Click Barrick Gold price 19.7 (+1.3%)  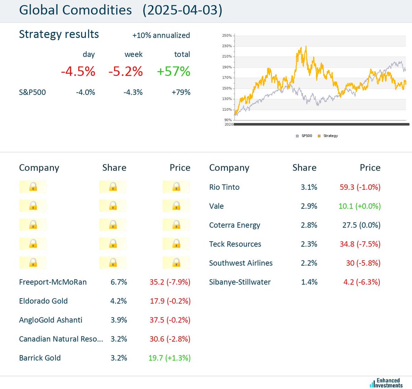(x=169, y=358)
